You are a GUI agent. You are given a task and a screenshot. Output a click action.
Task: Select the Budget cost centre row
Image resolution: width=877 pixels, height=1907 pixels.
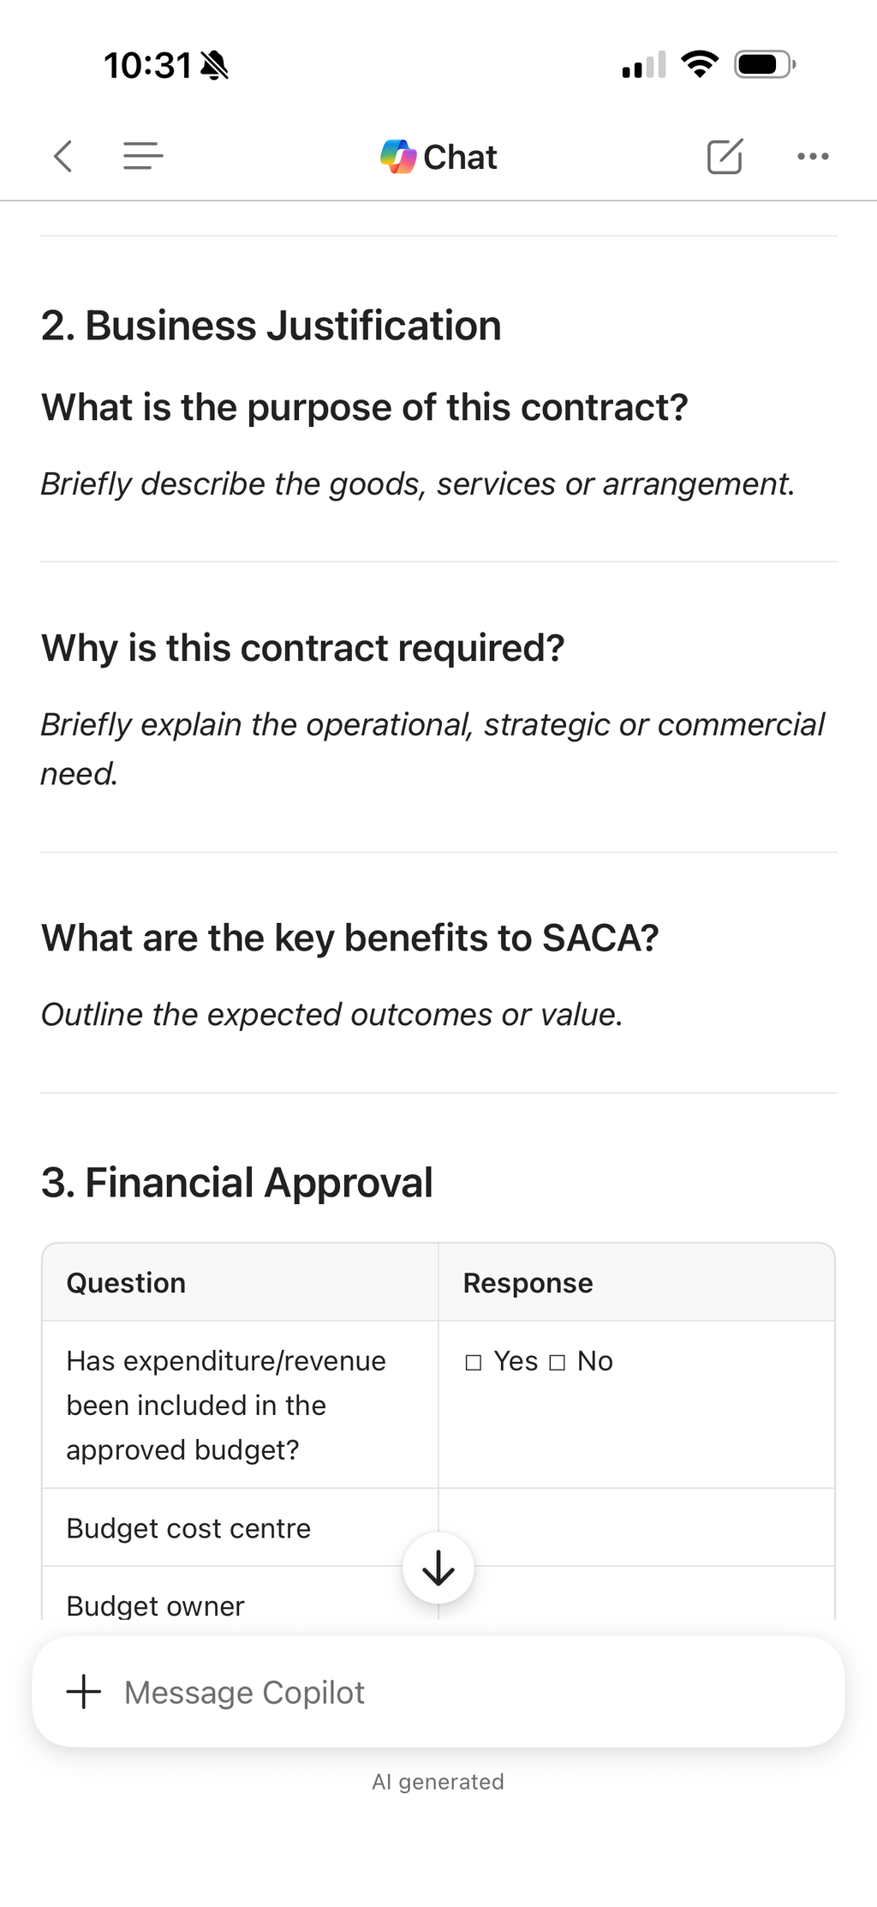click(438, 1527)
